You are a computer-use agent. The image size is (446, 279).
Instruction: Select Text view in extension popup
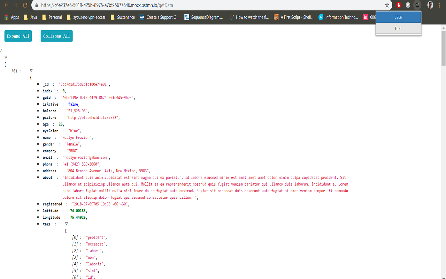pos(398,29)
